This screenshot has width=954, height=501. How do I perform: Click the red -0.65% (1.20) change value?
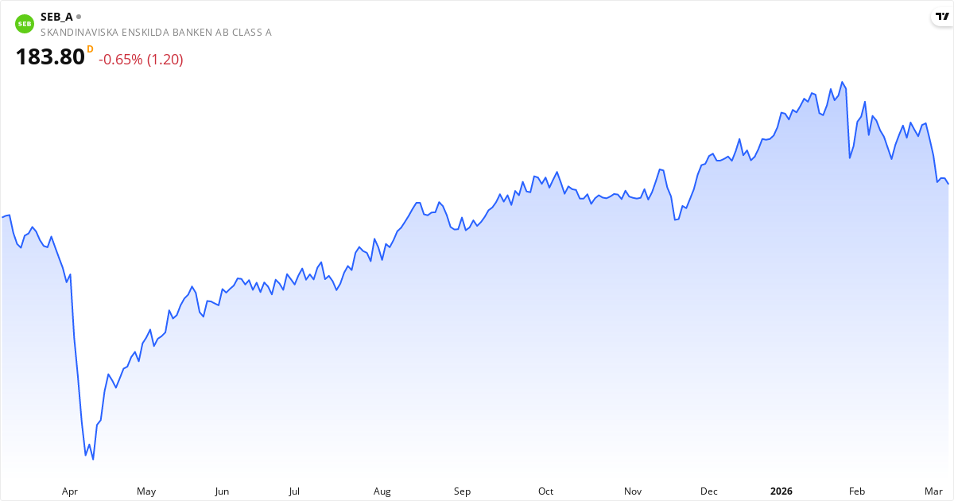click(x=141, y=60)
